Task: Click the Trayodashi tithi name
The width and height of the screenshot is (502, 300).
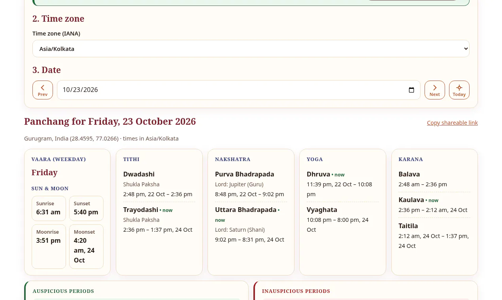Action: click(x=141, y=210)
